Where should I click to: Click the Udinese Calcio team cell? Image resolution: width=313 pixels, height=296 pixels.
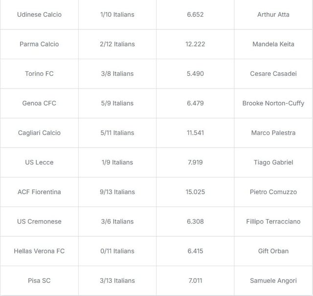39,15
